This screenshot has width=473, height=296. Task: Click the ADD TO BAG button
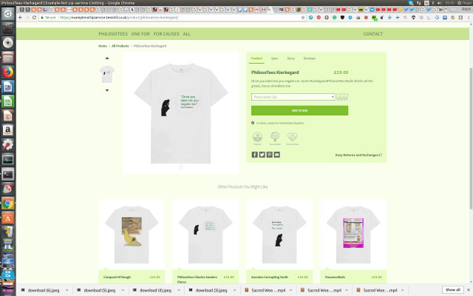[299, 110]
